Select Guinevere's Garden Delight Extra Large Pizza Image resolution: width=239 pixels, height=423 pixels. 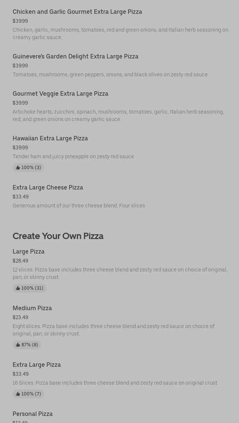click(75, 56)
